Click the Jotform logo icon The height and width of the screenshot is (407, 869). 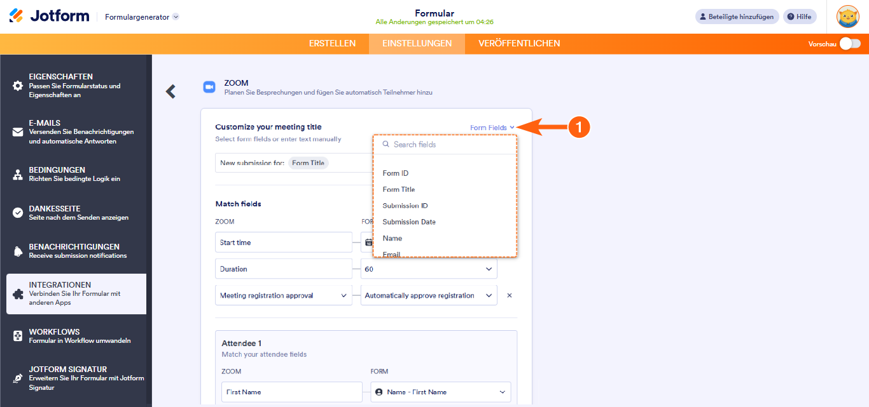tap(17, 16)
